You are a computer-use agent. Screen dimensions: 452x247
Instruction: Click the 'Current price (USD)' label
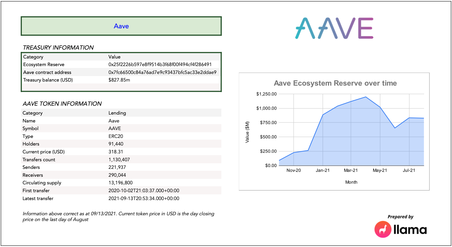tap(44, 152)
